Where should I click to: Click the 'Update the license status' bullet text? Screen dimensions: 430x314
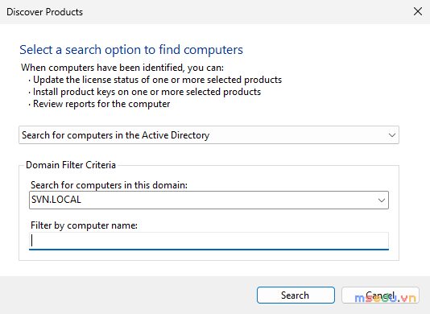click(x=157, y=80)
